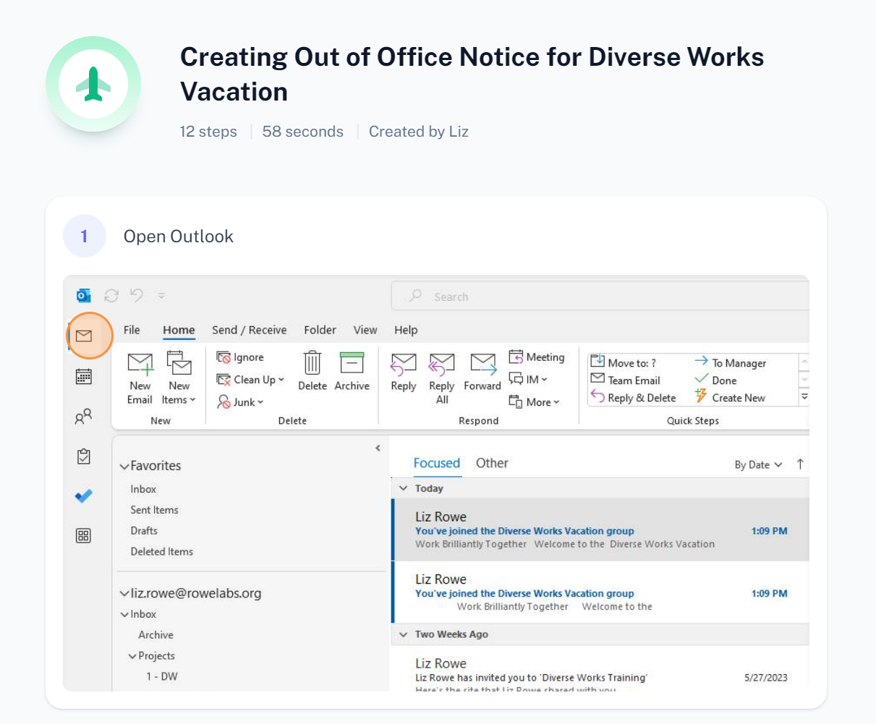Open the Help ribbon tab
The width and height of the screenshot is (876, 724).
point(406,330)
